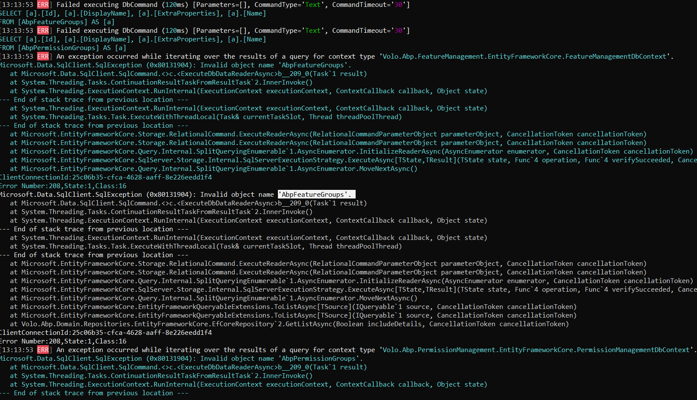Click the ERR badge on the FeatureManagementDbContext exception line
The width and height of the screenshot is (697, 400).
pos(43,57)
